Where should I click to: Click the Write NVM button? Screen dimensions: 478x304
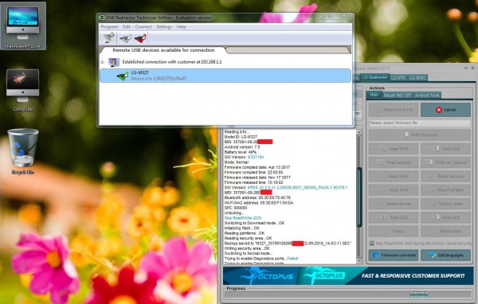[445, 149]
